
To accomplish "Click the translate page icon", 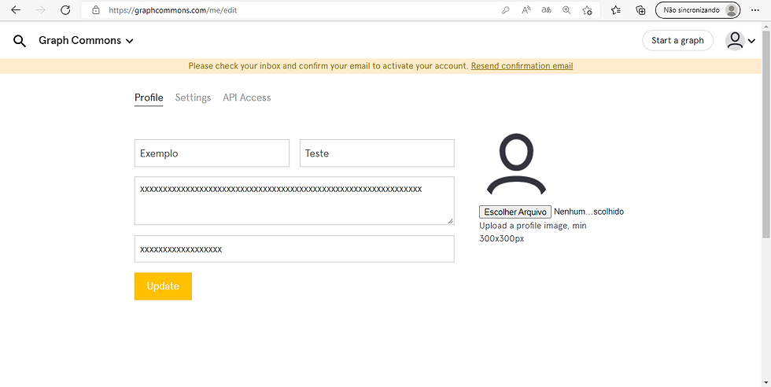I will 546,10.
